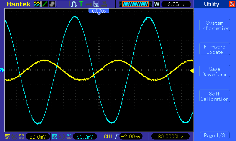Click the green diagonal line icon
236x141 pixels.
pyautogui.click(x=45, y=4)
